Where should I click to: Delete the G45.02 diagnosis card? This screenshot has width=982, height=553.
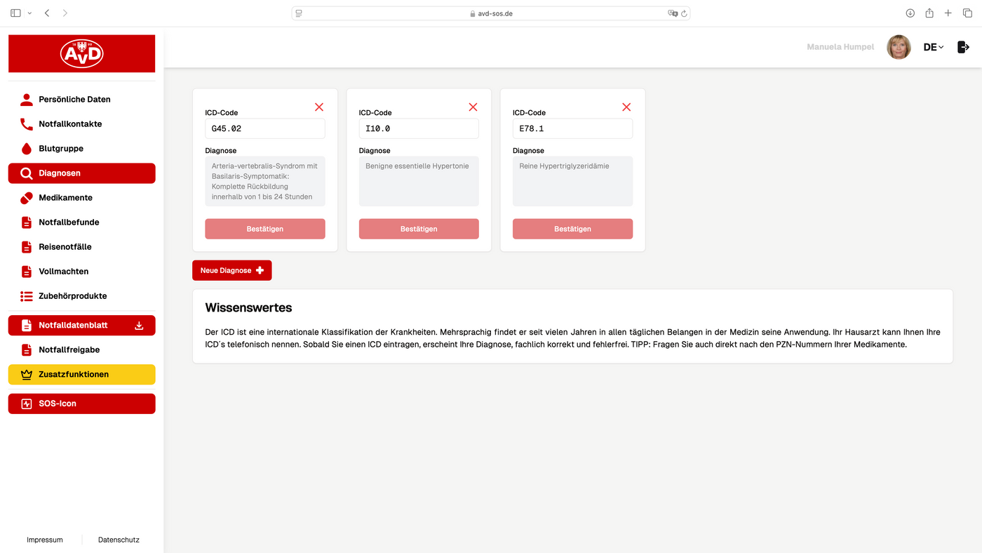(x=319, y=107)
